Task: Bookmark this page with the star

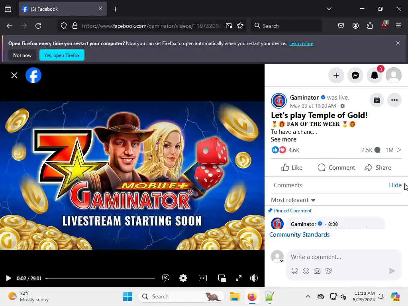Action: (240, 26)
